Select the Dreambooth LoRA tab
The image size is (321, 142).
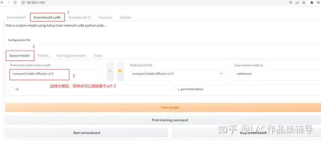47,17
